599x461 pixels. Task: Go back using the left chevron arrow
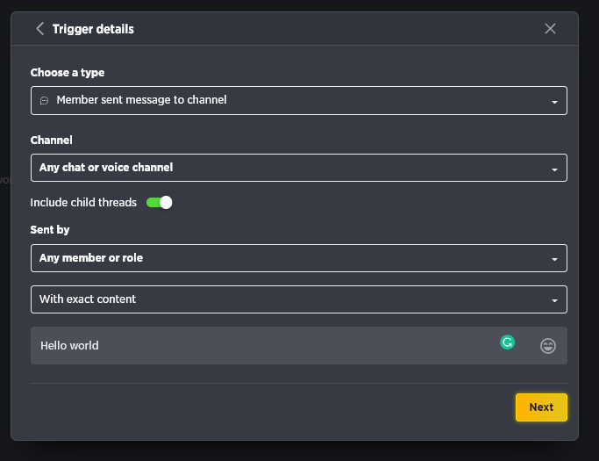pos(39,29)
